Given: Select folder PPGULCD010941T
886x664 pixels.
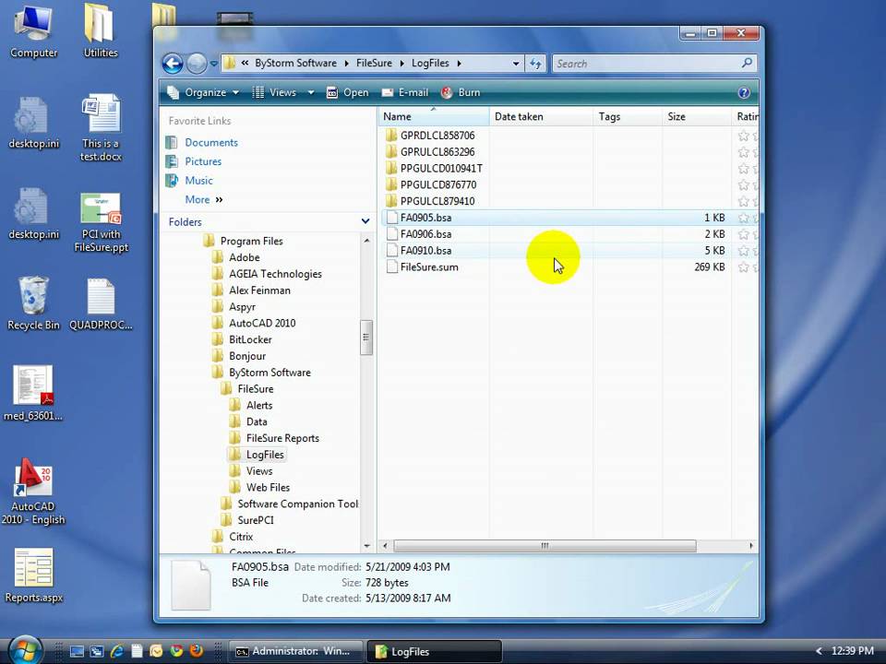Looking at the screenshot, I should pos(434,168).
